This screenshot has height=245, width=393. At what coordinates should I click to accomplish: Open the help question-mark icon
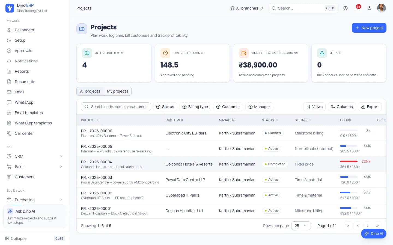point(346,8)
